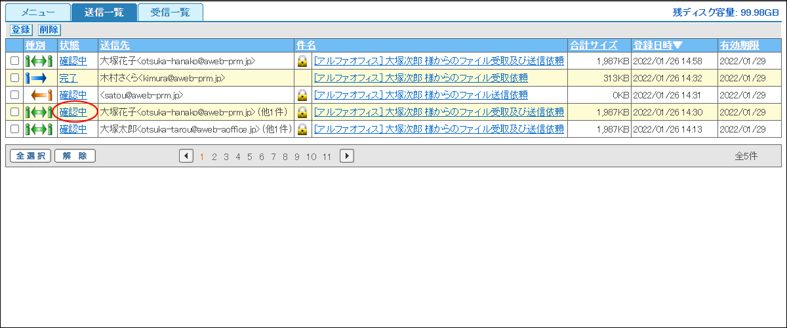The image size is (787, 328).
Task: Click the lock icon in the first row
Action: (302, 61)
